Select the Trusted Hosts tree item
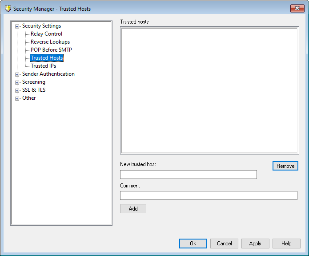Viewport: 309px width, 256px height. point(47,58)
